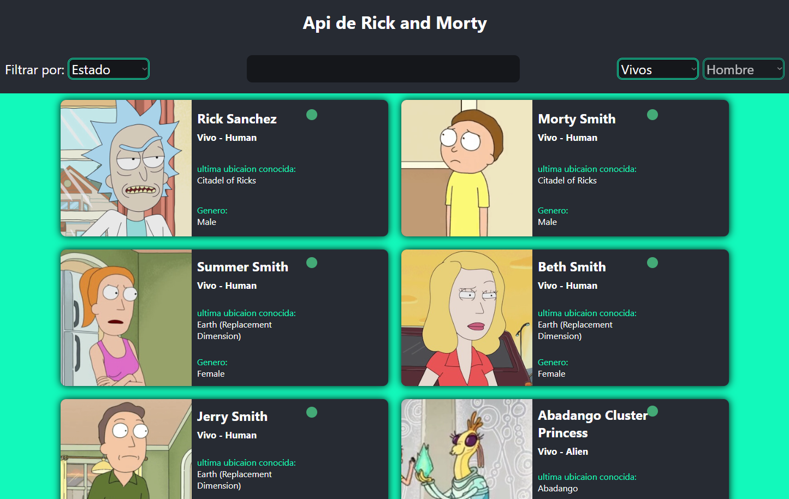Expand the Hombre gender dropdown
The width and height of the screenshot is (789, 499).
[x=743, y=69]
